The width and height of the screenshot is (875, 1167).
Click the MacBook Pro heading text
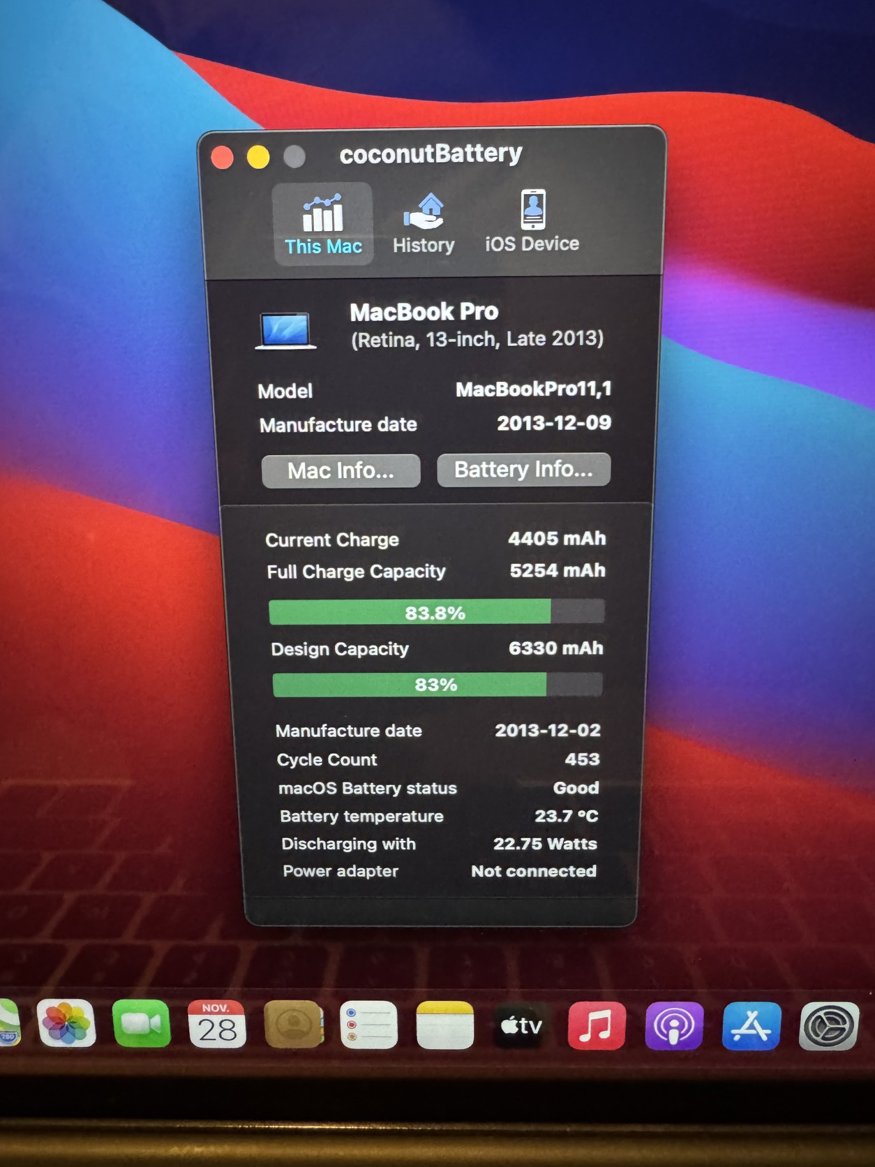pyautogui.click(x=424, y=312)
